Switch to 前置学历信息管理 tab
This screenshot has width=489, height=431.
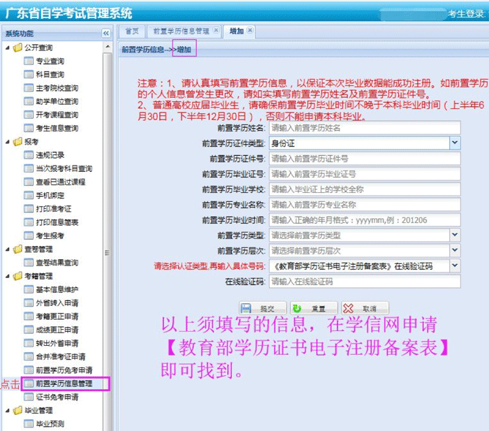click(180, 31)
